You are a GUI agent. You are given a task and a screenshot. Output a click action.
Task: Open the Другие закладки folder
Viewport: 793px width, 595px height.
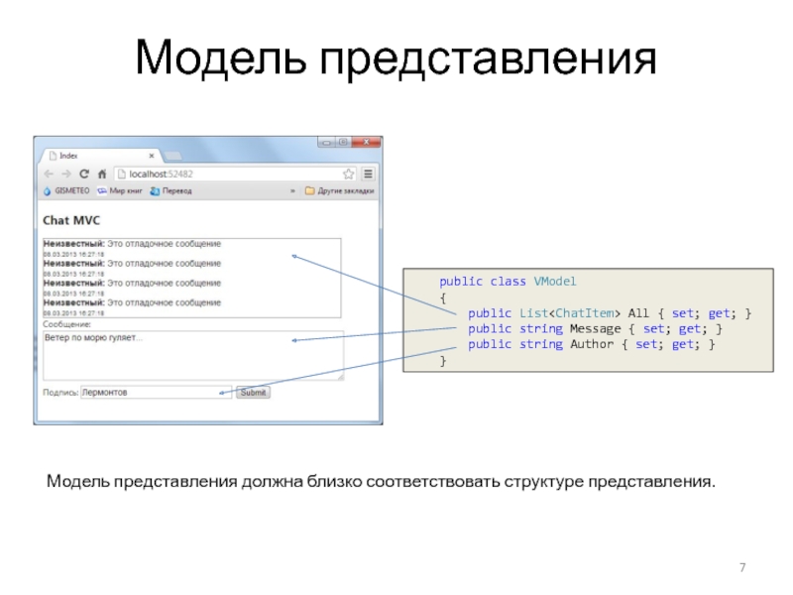(339, 190)
